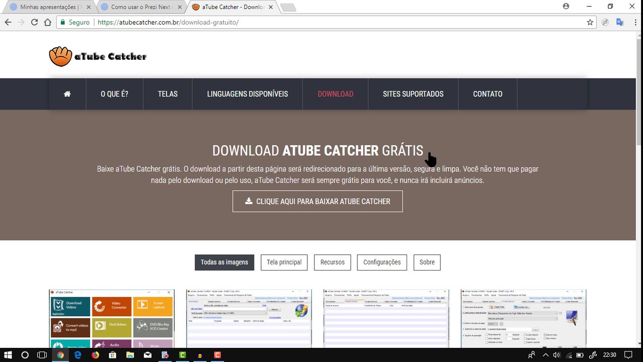The width and height of the screenshot is (643, 362).
Task: Open SITES SUPORTADOS menu item
Action: [413, 94]
